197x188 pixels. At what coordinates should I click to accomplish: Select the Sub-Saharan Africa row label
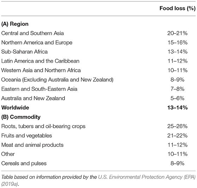coord(25,52)
